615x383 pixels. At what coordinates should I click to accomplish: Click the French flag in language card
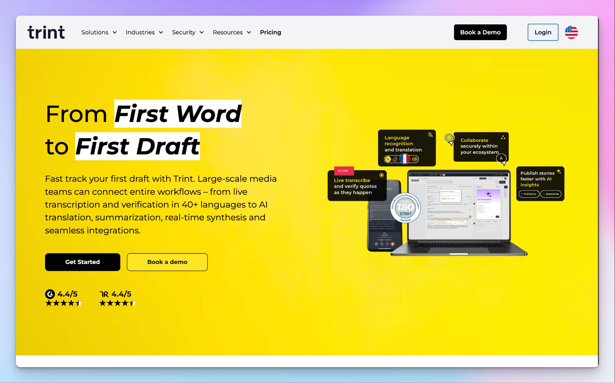tap(405, 159)
